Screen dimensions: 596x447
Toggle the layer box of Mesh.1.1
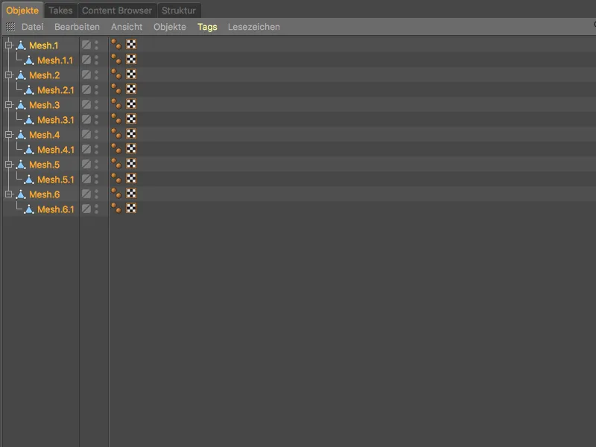tap(86, 60)
